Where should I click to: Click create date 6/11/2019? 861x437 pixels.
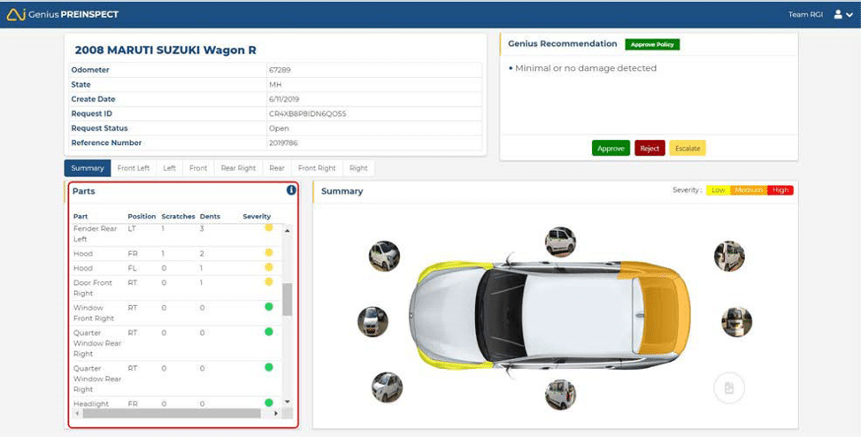[x=284, y=99]
